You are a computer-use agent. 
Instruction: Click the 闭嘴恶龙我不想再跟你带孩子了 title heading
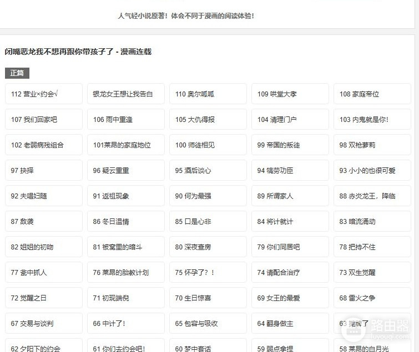pyautogui.click(x=78, y=52)
